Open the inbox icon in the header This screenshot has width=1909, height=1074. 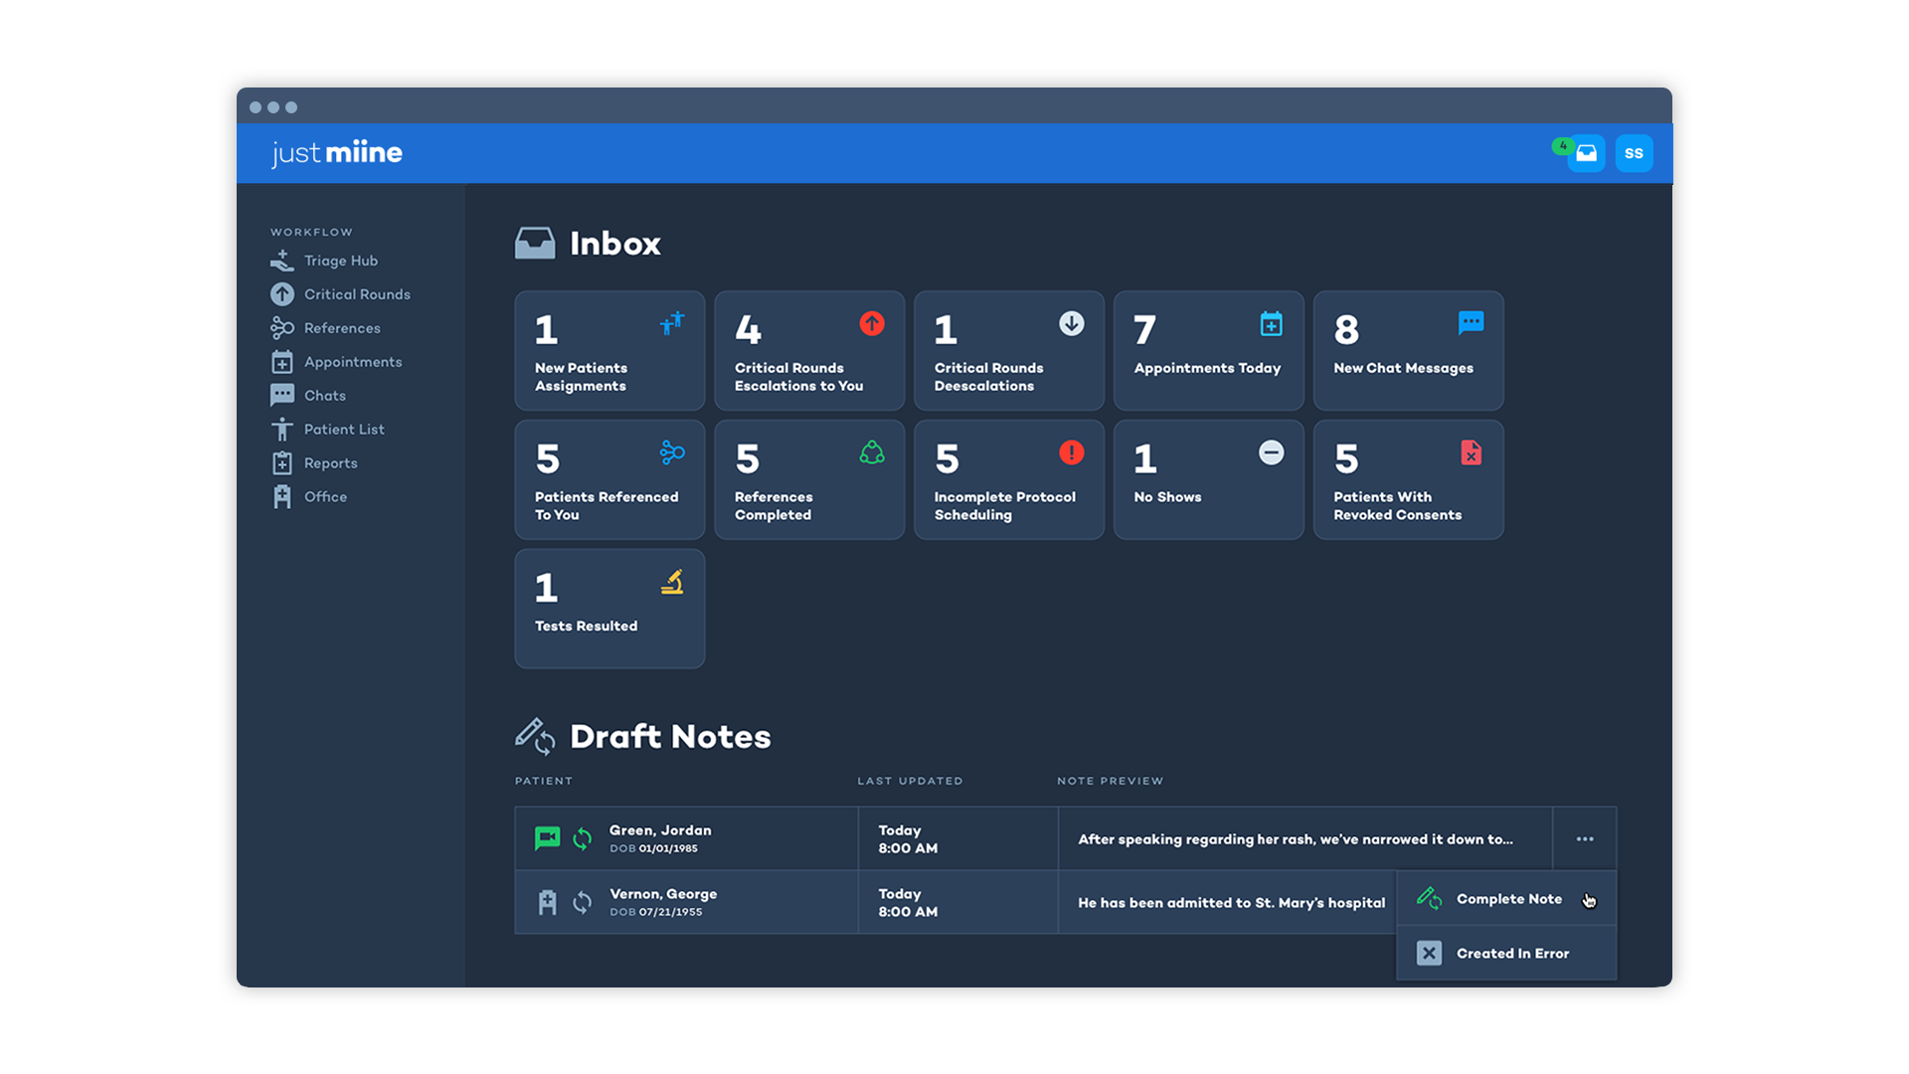(1586, 153)
